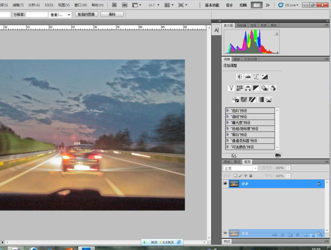The width and height of the screenshot is (331, 250).
Task: Add a Curves adjustment layer
Action: (x=256, y=77)
